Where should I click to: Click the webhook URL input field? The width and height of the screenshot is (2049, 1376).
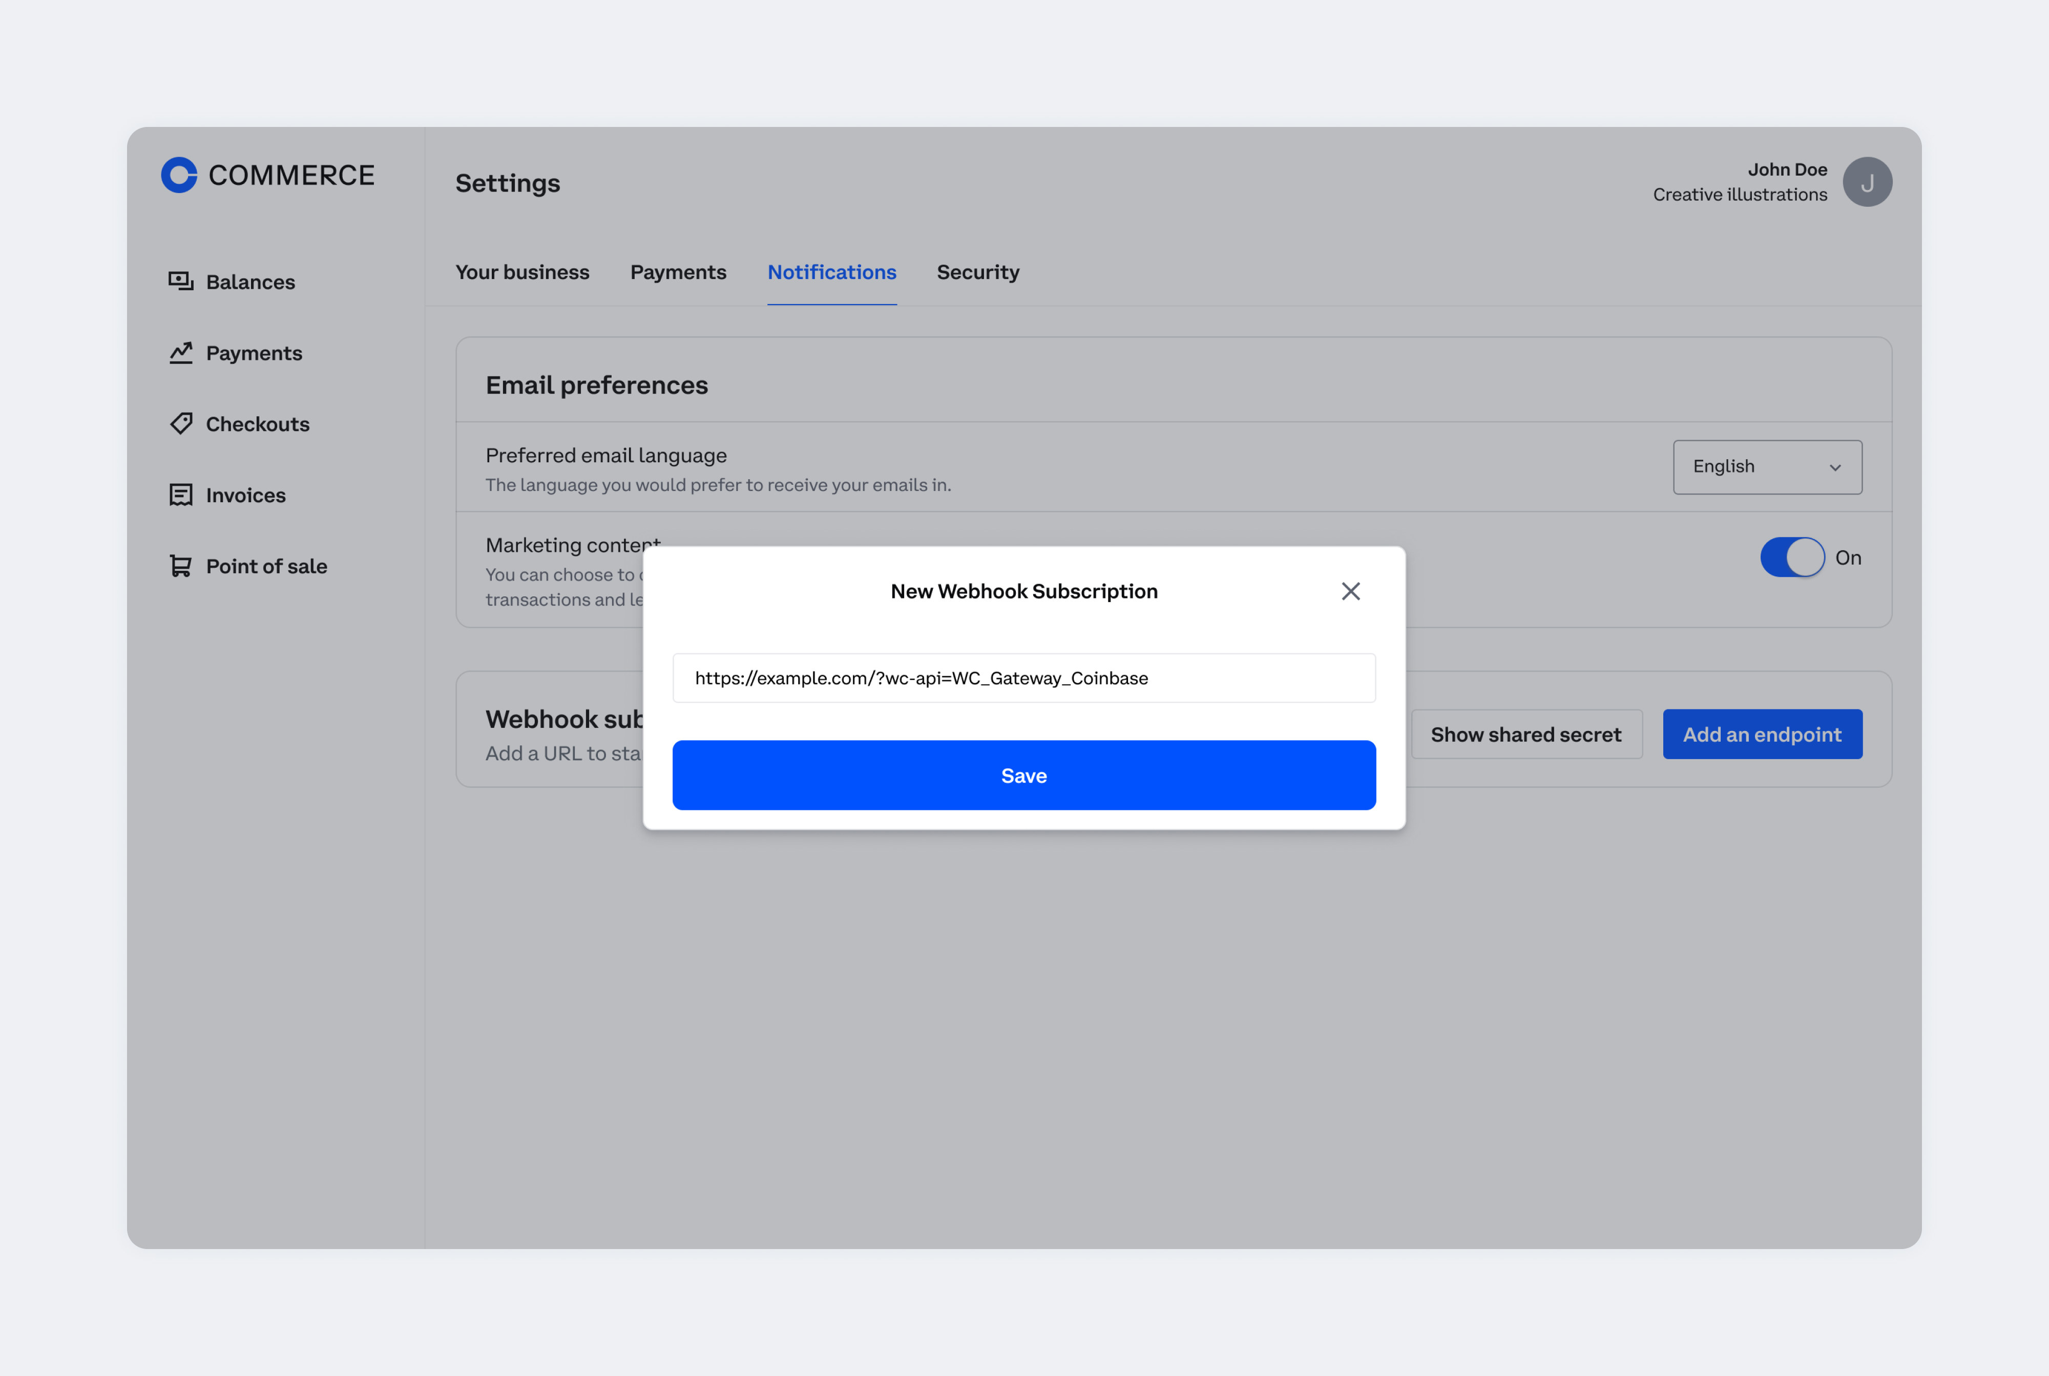[x=1024, y=677]
